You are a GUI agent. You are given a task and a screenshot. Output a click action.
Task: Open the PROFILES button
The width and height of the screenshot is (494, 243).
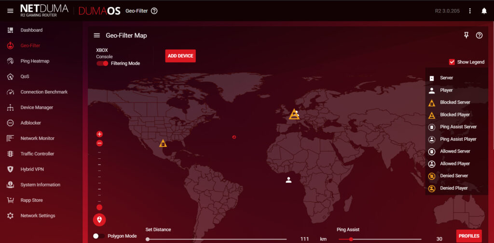pyautogui.click(x=469, y=236)
